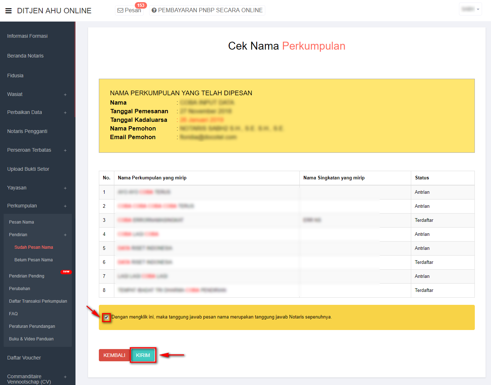The height and width of the screenshot is (385, 491).
Task: Click the 153 notification badge
Action: coord(141,5)
